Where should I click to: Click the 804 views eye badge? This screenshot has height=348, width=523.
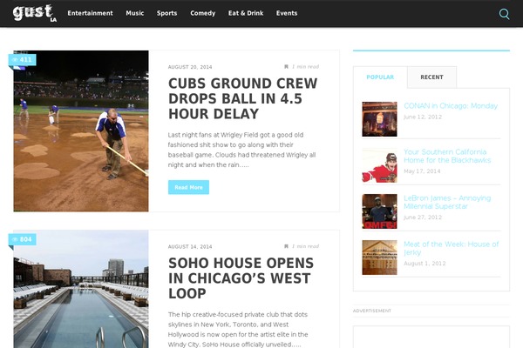point(23,239)
